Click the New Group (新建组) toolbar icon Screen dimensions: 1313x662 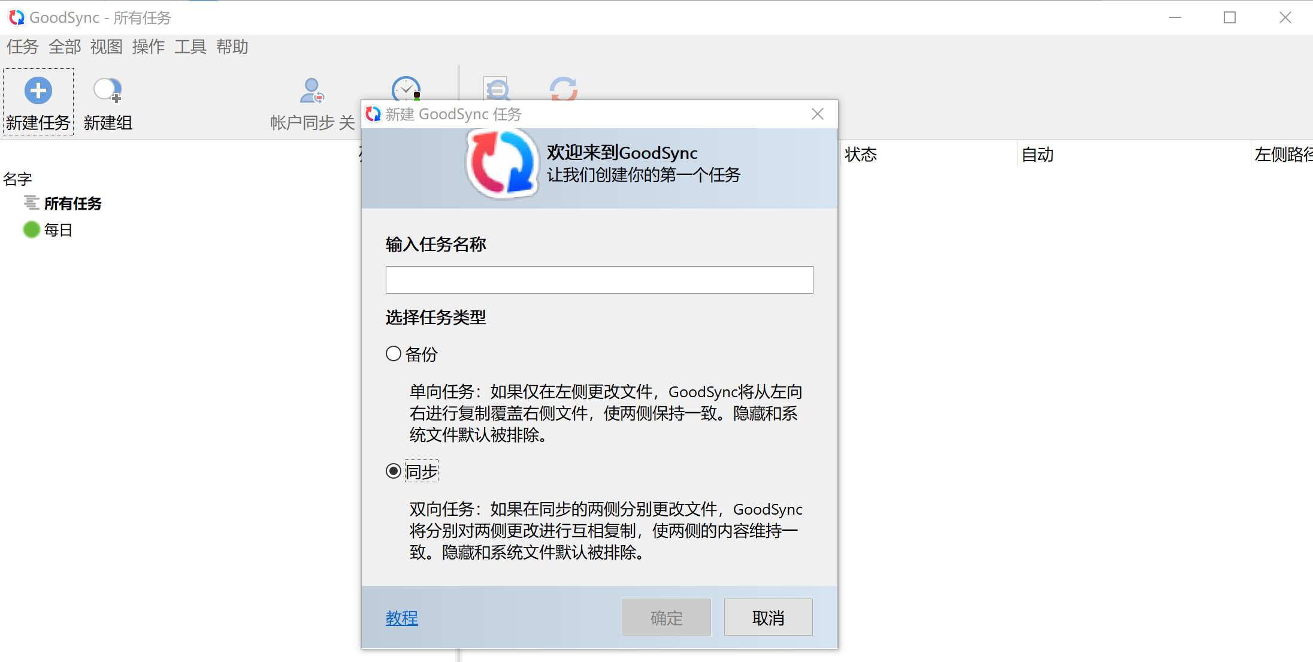[x=108, y=91]
